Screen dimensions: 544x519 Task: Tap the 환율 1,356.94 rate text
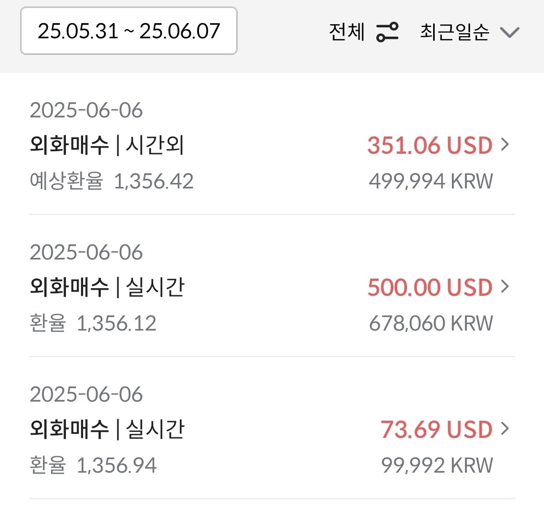pos(93,465)
